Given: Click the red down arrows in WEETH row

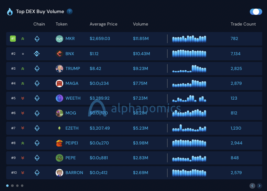Looking at the screenshot, I should [x=23, y=98].
